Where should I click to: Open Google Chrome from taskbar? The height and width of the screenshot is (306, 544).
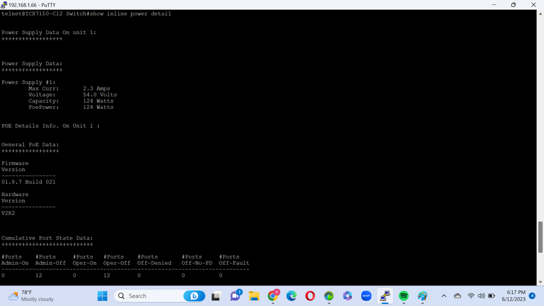pos(273,296)
